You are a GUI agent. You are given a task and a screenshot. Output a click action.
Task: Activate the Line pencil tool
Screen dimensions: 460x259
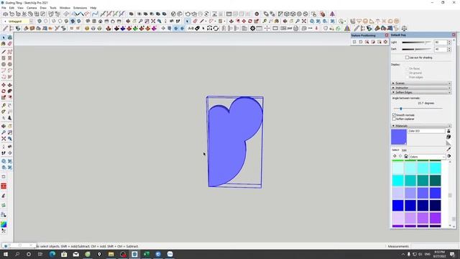coord(4,52)
